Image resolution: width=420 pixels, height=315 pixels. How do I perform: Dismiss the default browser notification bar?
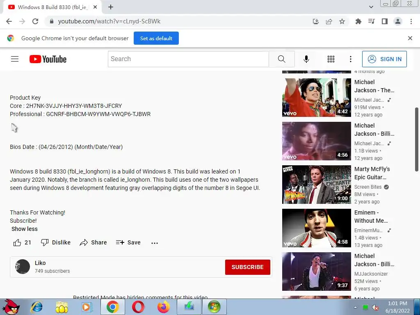[x=410, y=38]
